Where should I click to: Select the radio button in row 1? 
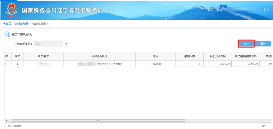click(x=5, y=64)
